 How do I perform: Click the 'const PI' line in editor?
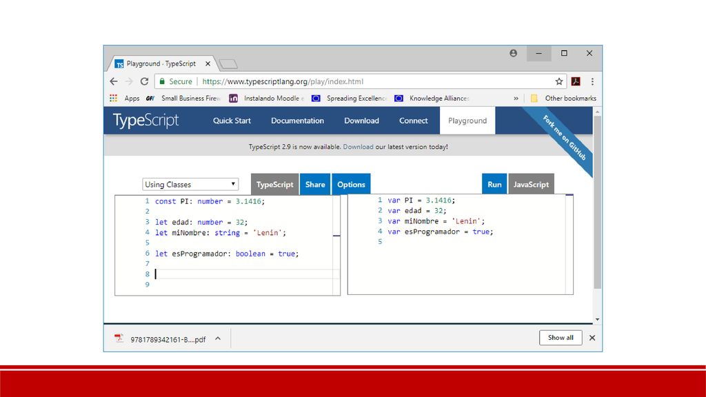(x=210, y=201)
